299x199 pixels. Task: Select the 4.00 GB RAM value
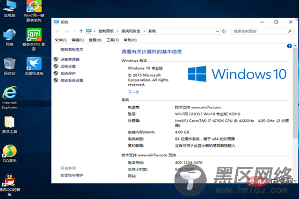(x=182, y=132)
